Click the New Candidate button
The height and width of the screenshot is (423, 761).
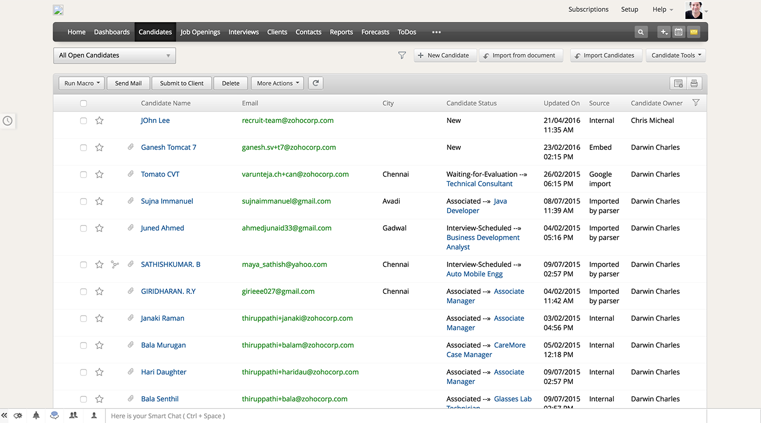(445, 55)
